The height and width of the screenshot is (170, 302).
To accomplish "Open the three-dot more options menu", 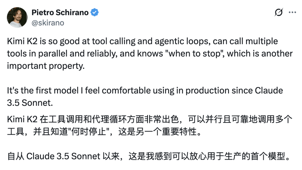I will tap(292, 13).
